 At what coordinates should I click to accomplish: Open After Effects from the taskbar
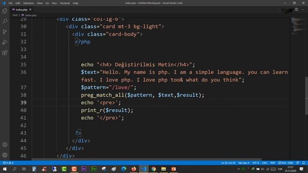point(84,169)
